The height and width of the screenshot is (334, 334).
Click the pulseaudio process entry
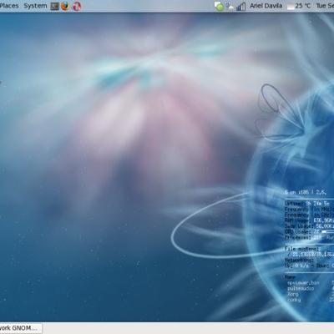(301, 288)
